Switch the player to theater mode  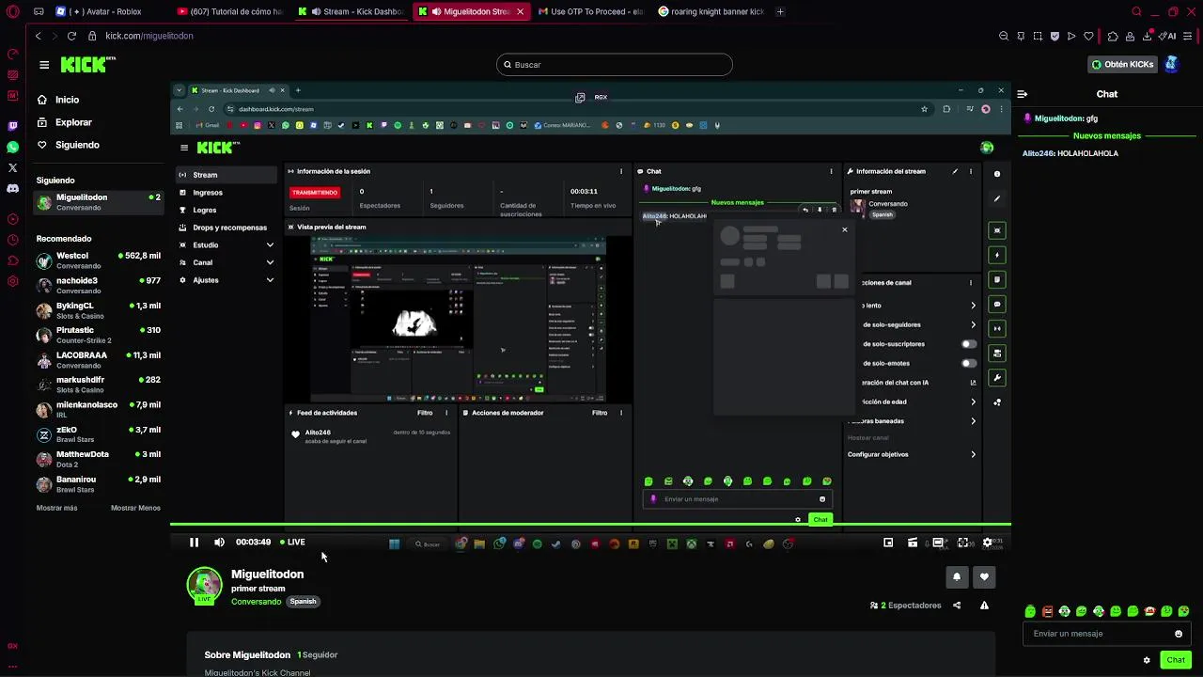click(x=938, y=543)
